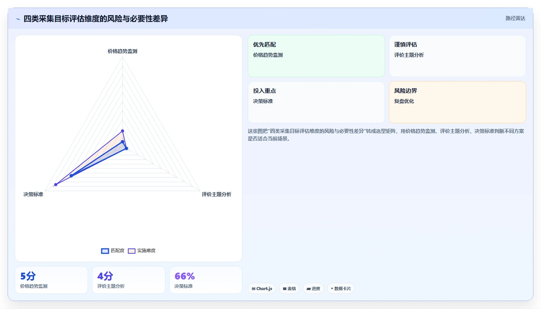The image size is (541, 309).
Task: Click 决策标准 label under the 66% stat
Action: [x=184, y=286]
